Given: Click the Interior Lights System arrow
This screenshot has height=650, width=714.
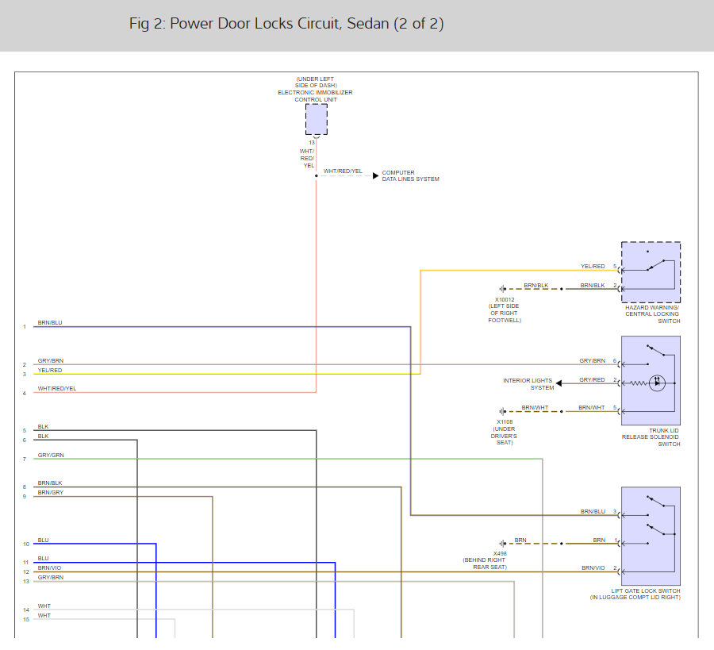Looking at the screenshot, I should click(x=559, y=383).
